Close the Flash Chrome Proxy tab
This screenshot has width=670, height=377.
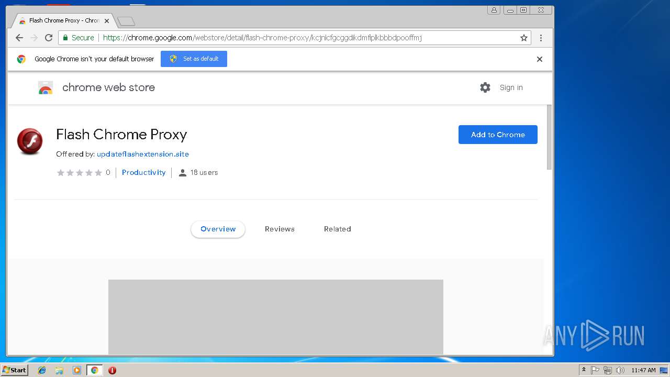[x=107, y=21]
